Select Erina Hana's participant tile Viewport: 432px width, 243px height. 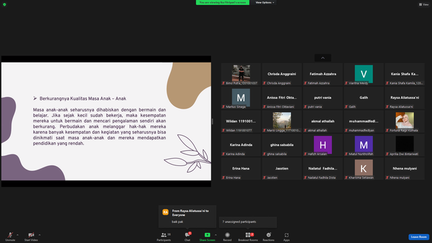tap(241, 169)
